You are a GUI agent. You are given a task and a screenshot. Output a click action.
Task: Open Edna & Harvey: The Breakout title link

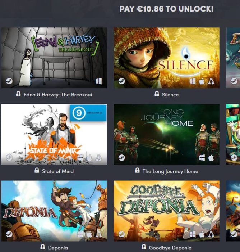[x=58, y=95]
